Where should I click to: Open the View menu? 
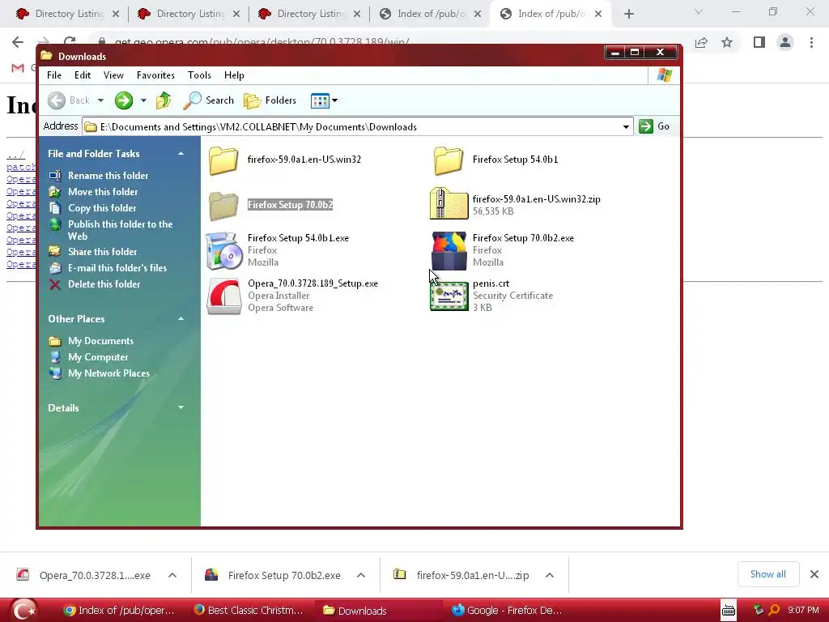pyautogui.click(x=113, y=75)
